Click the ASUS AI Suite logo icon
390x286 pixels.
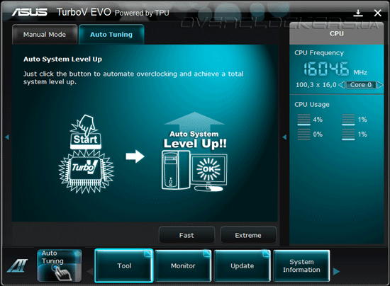(x=18, y=265)
